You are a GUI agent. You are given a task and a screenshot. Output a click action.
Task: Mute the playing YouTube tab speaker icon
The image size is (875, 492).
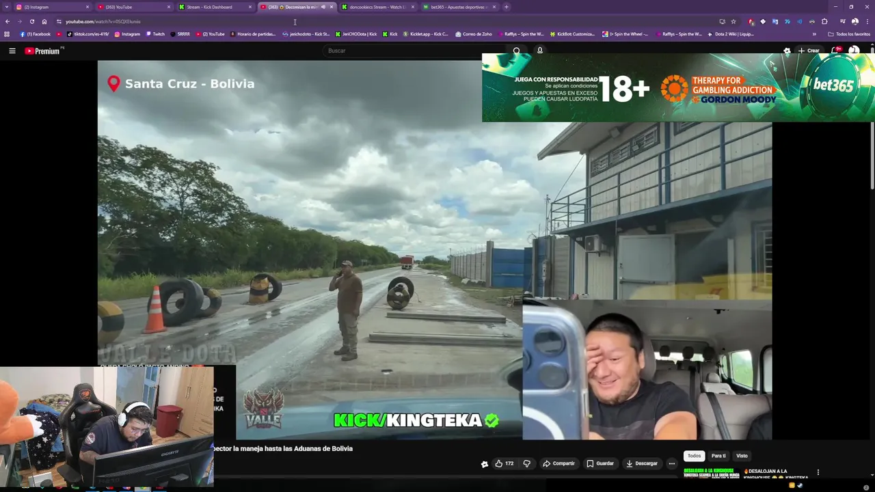[x=323, y=7]
